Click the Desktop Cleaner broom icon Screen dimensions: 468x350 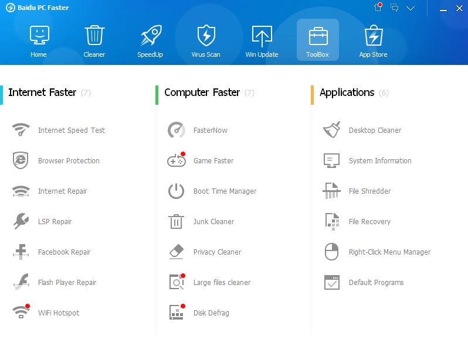pyautogui.click(x=331, y=129)
